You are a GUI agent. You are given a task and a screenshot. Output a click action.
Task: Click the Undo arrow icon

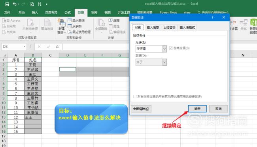pyautogui.click(x=14, y=4)
